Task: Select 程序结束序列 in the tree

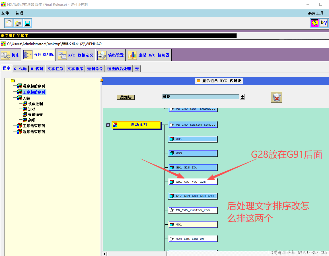Action: pyautogui.click(x=34, y=132)
